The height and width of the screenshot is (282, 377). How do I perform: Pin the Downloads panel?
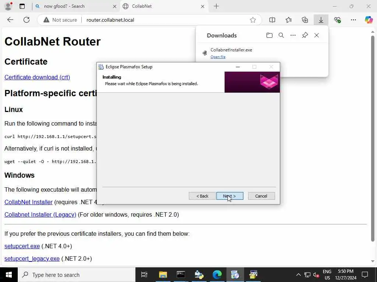[305, 36]
